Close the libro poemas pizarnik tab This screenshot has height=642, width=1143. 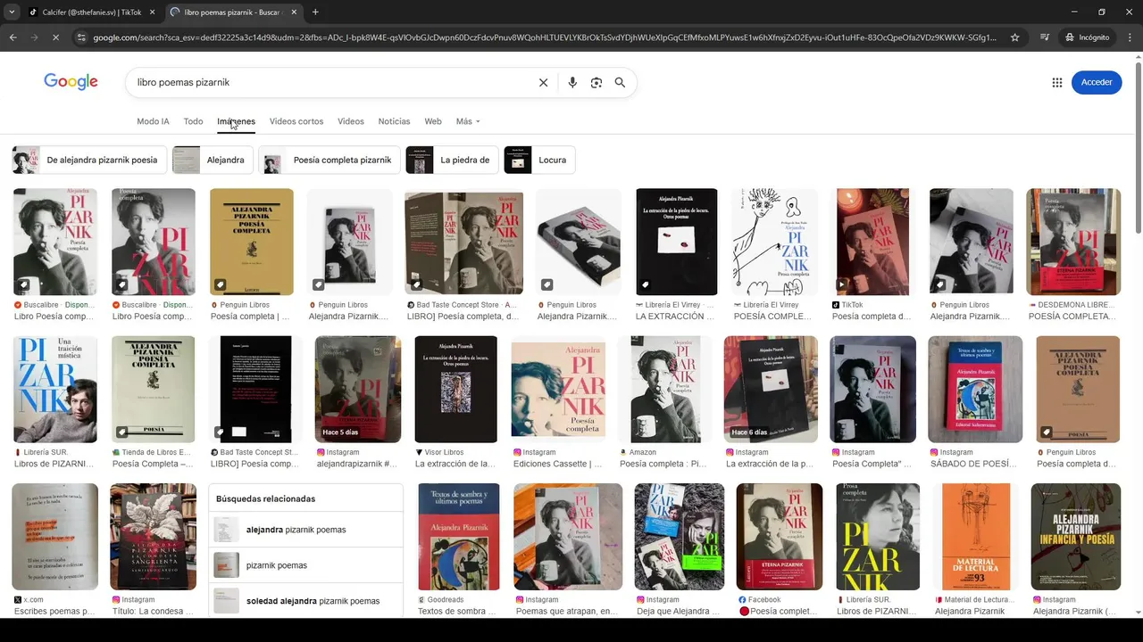[x=294, y=12]
